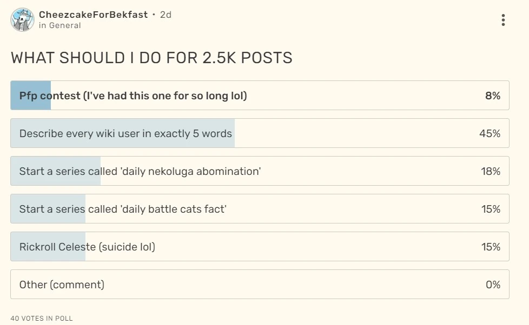The height and width of the screenshot is (325, 529).
Task: Click the poll title text
Action: pos(150,58)
